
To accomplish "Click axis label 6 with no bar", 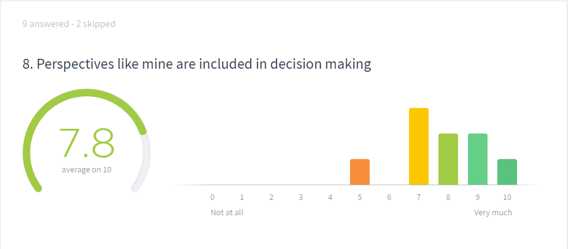I will [x=389, y=197].
